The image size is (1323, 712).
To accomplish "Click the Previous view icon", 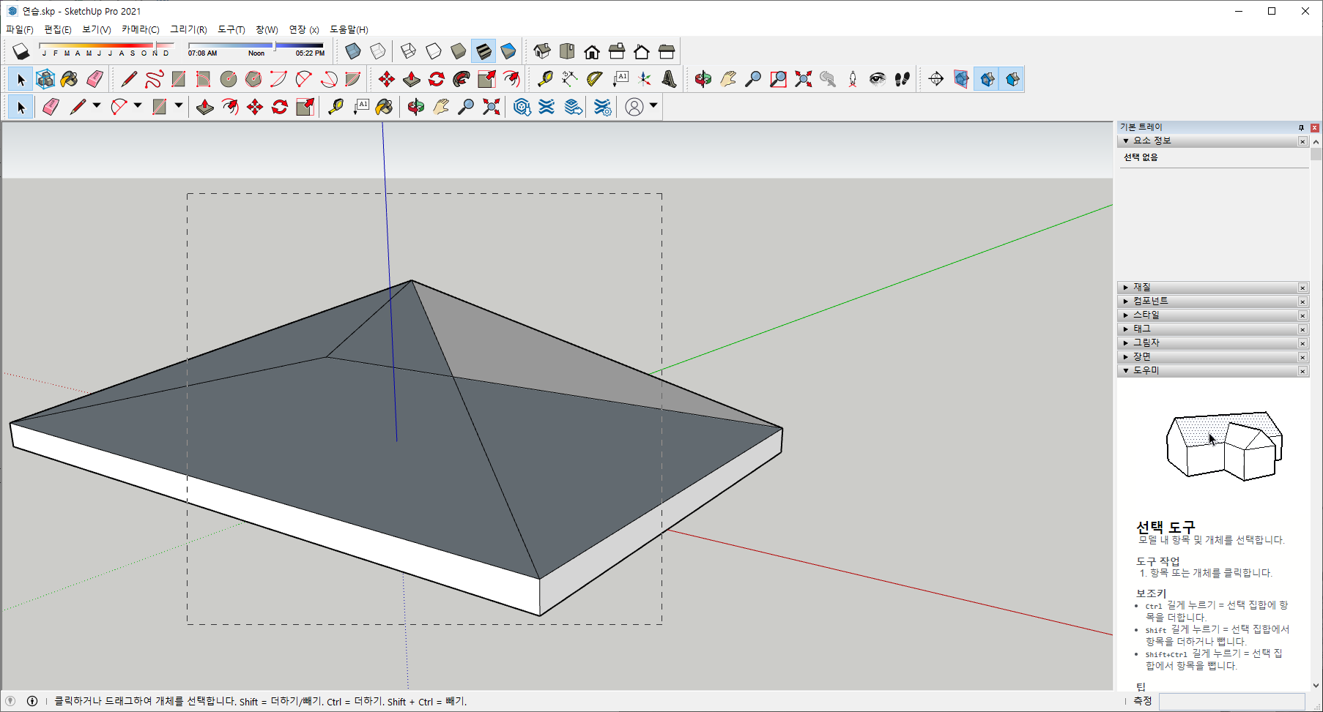I will click(x=828, y=79).
